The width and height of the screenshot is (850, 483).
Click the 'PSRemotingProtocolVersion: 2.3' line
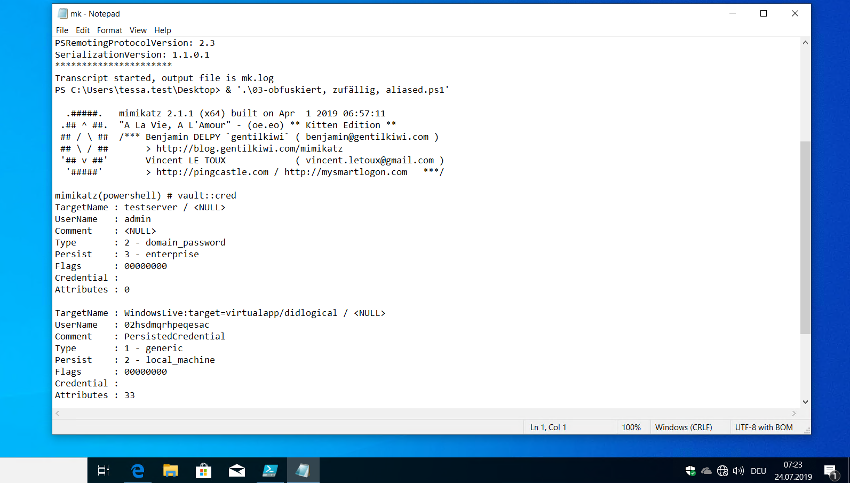coord(135,43)
